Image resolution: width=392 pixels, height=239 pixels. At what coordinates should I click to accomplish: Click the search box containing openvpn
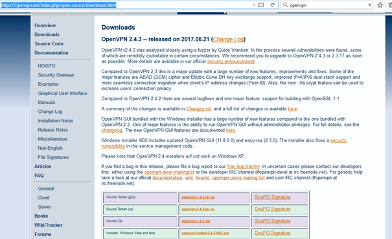click(x=327, y=5)
